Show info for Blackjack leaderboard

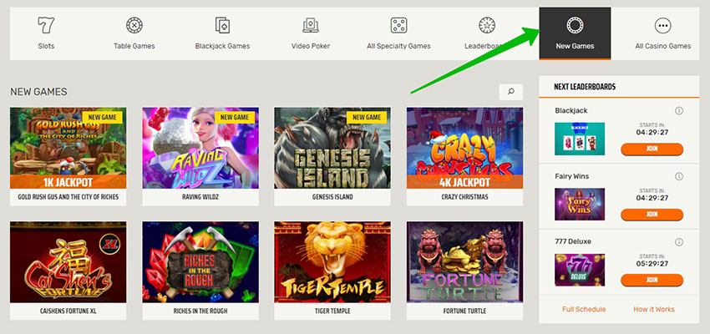click(x=678, y=110)
